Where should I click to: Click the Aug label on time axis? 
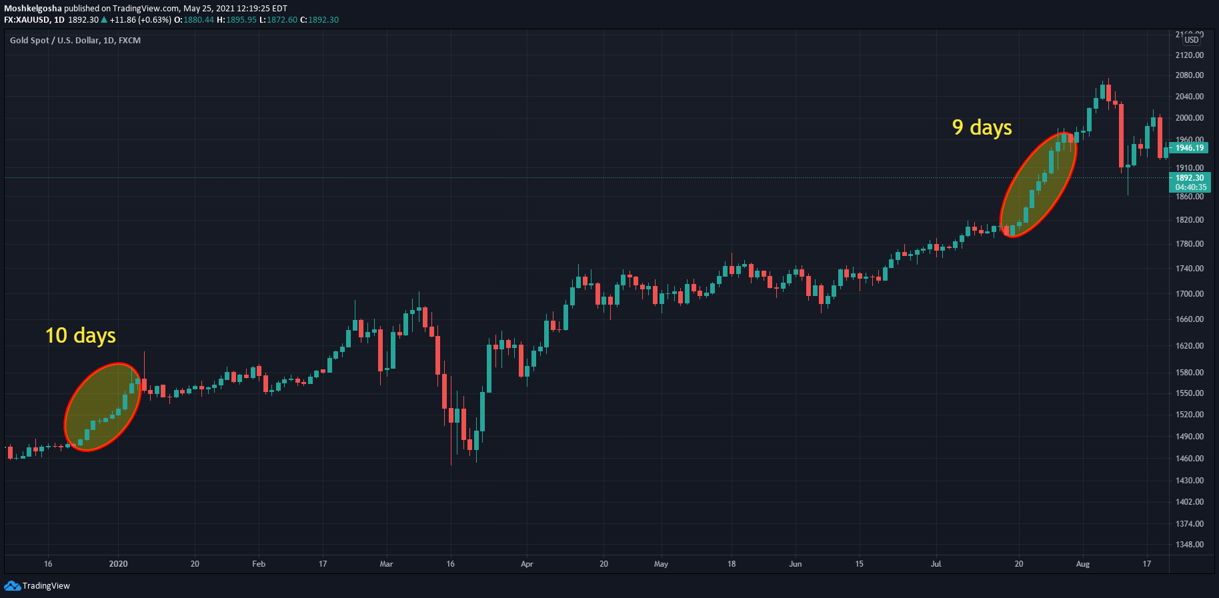1083,564
